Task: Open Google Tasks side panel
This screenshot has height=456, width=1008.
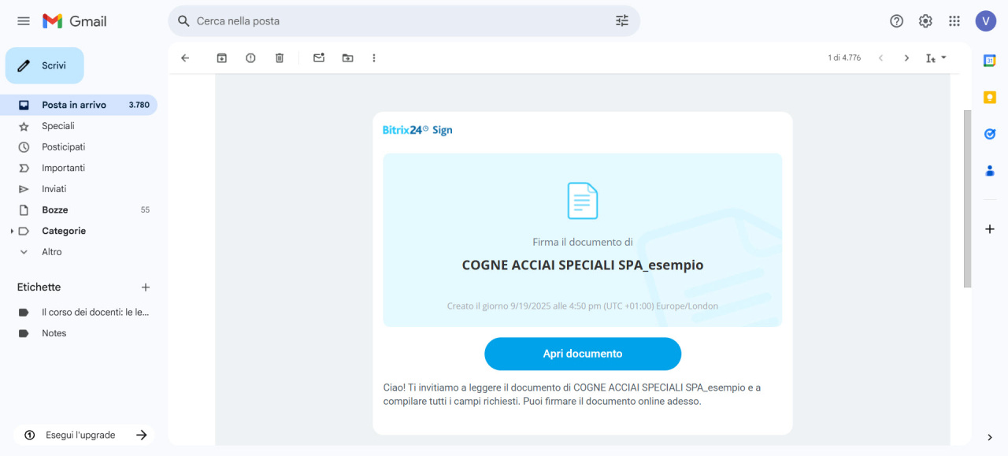Action: pos(990,134)
